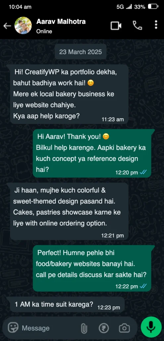Image resolution: width=164 pixels, height=341 pixels.
Task: Open Aarav Malhotra's profile photo
Action: click(23, 25)
